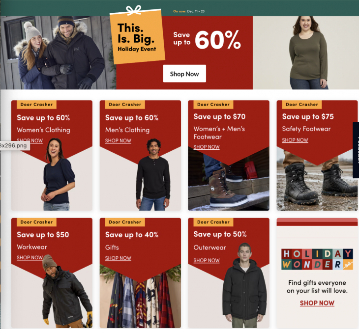Open Women's Clothing SHOP NOW link
Image resolution: width=359 pixels, height=329 pixels.
click(x=30, y=140)
